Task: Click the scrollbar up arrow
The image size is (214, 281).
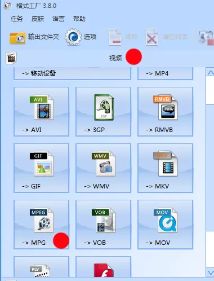Action: (x=210, y=72)
